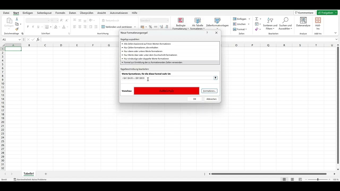Click the Clear eraser icon
Screen dimensions: 340x191
[x=257, y=29]
